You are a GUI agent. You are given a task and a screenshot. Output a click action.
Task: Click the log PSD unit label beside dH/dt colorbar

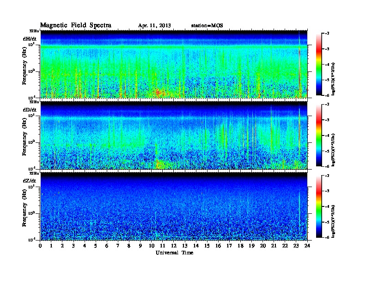[333, 79]
